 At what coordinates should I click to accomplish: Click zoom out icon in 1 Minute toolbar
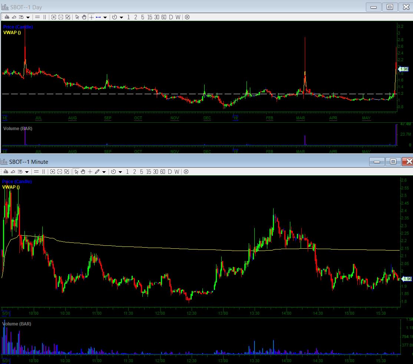[60, 172]
